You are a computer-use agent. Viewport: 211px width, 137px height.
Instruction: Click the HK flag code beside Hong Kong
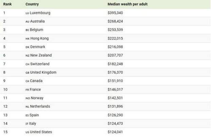pos(27,38)
